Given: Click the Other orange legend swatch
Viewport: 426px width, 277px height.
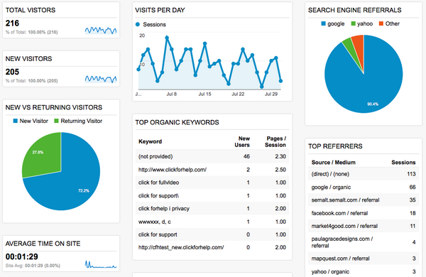Looking at the screenshot, I should tap(381, 23).
